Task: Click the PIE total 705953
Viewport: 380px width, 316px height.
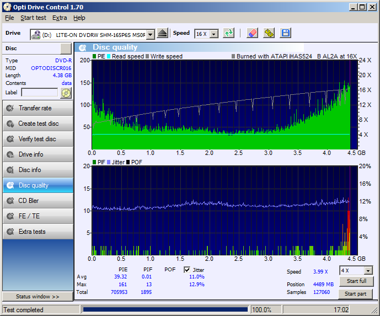Action: 119,292
